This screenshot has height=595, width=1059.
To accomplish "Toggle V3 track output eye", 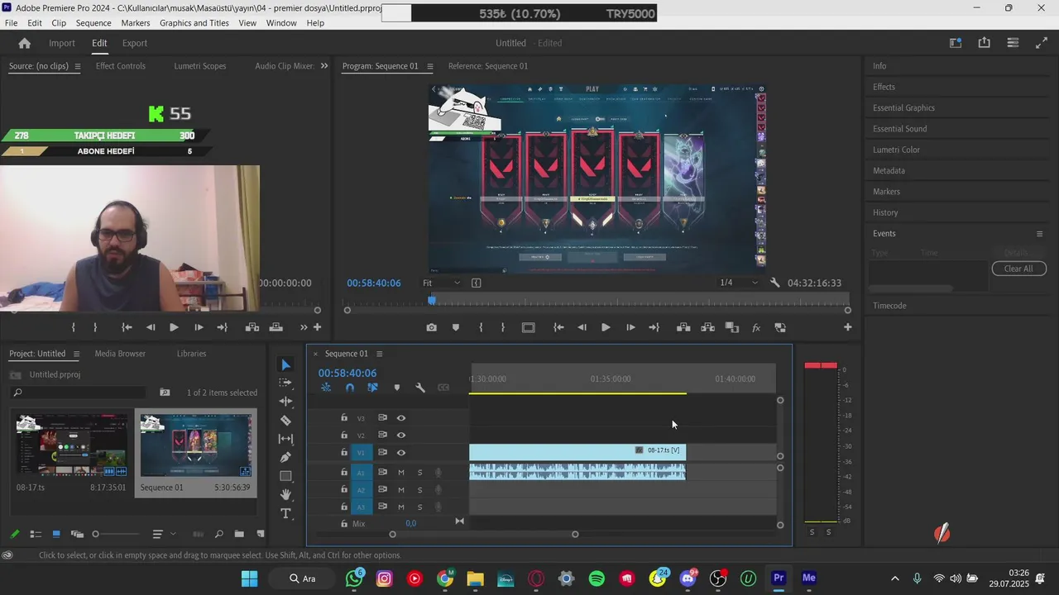I will click(401, 418).
